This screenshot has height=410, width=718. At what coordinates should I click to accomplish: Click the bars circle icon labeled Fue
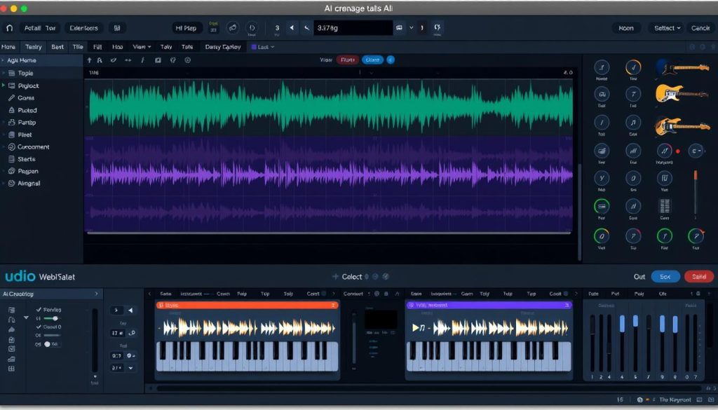coord(633,151)
